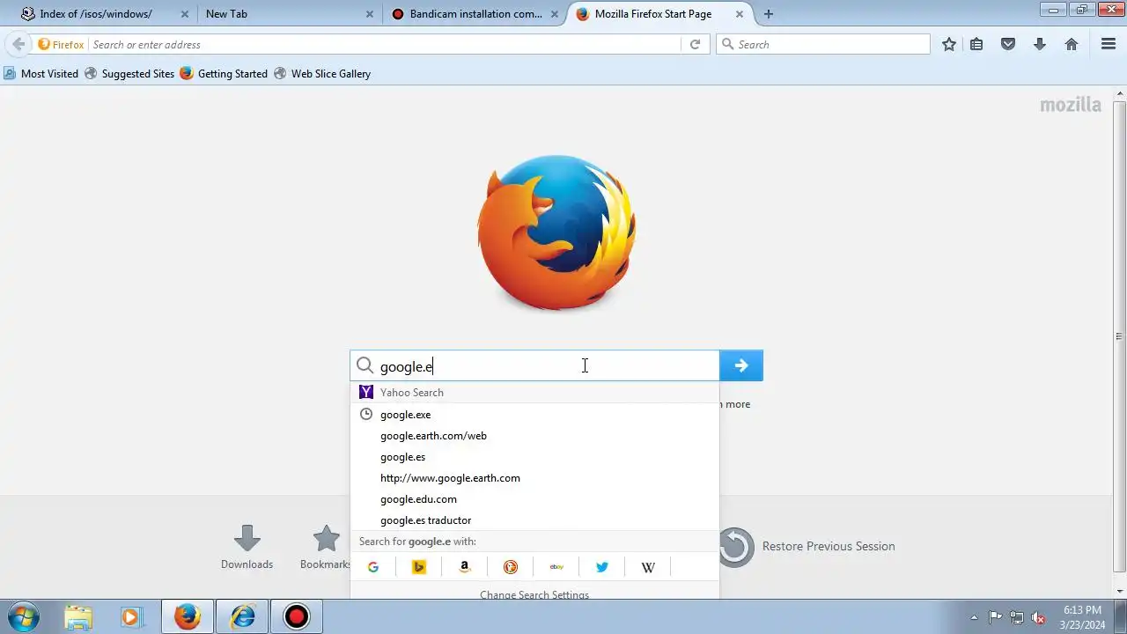Open search engine dropdown in toolbar search
The image size is (1127, 634).
tap(727, 44)
